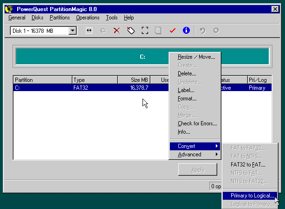The height and width of the screenshot is (209, 285).
Task: Open the Partitions menu
Action: click(59, 18)
